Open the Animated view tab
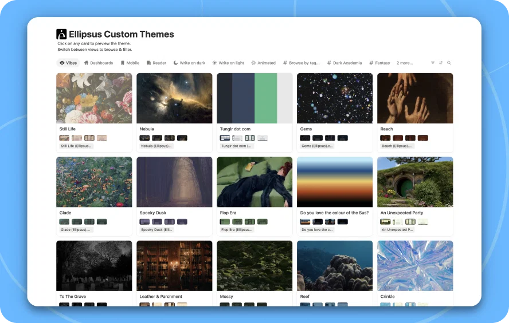The height and width of the screenshot is (323, 509). [263, 63]
